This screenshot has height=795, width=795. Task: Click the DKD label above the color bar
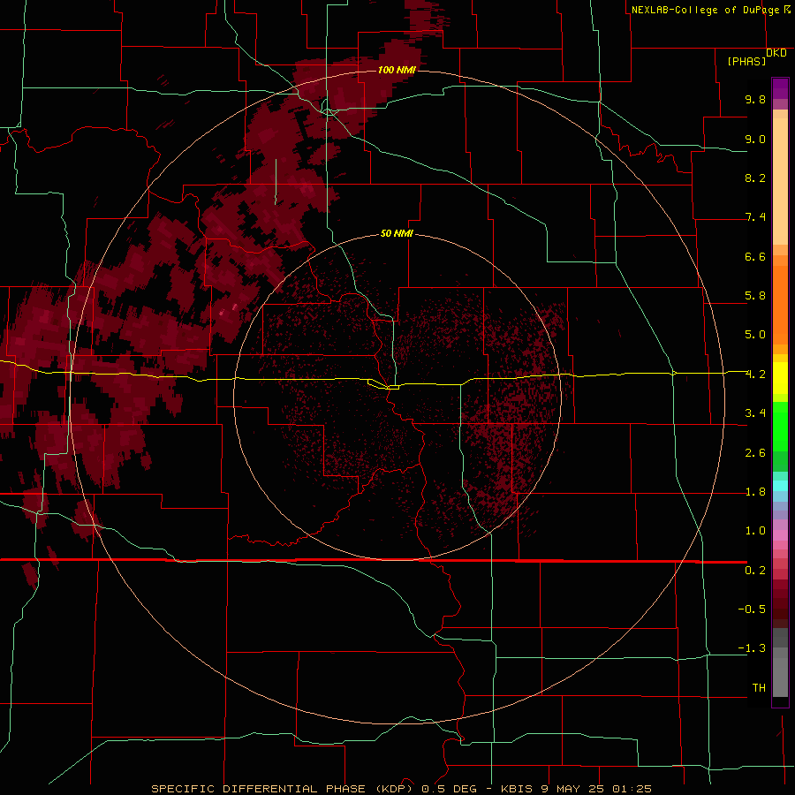pyautogui.click(x=776, y=53)
